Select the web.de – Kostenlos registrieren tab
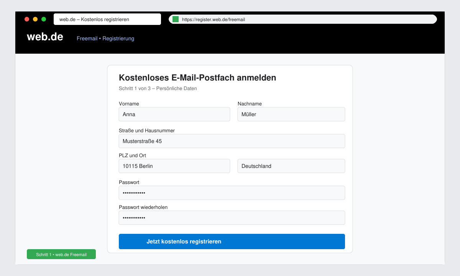The height and width of the screenshot is (276, 460). [x=107, y=19]
